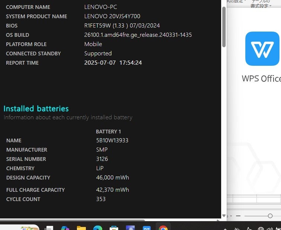Viewport: 281px width, 230px height.
Task: Click the cycle count value 353
Action: pos(101,199)
